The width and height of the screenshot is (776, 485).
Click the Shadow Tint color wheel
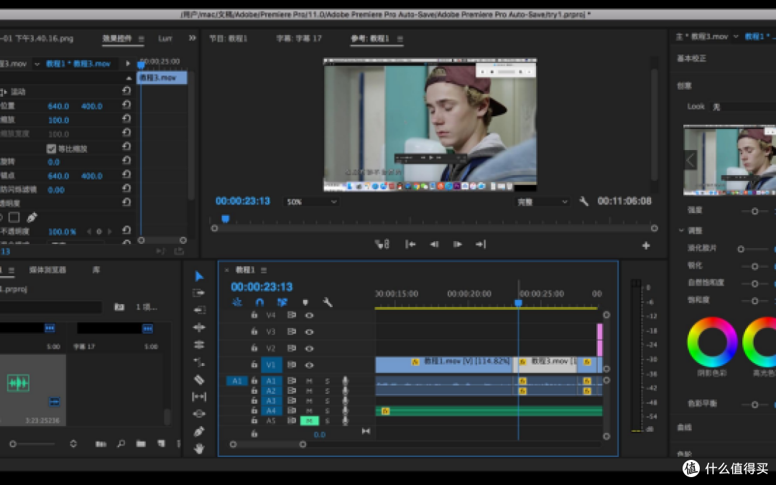(712, 342)
